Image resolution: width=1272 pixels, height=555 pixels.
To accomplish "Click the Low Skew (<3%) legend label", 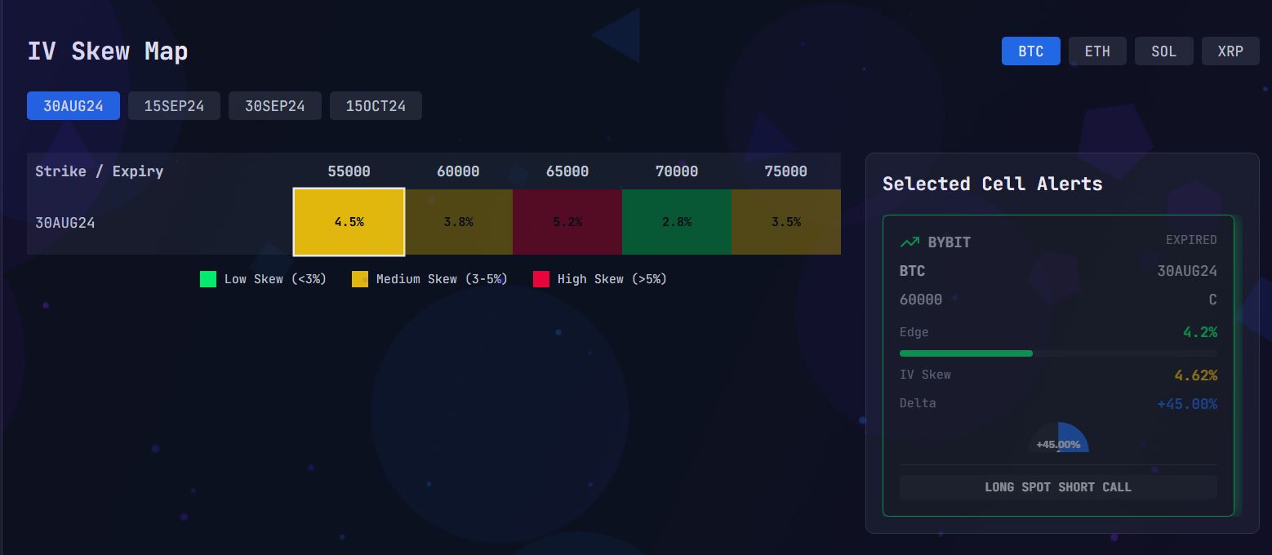I will [x=275, y=279].
